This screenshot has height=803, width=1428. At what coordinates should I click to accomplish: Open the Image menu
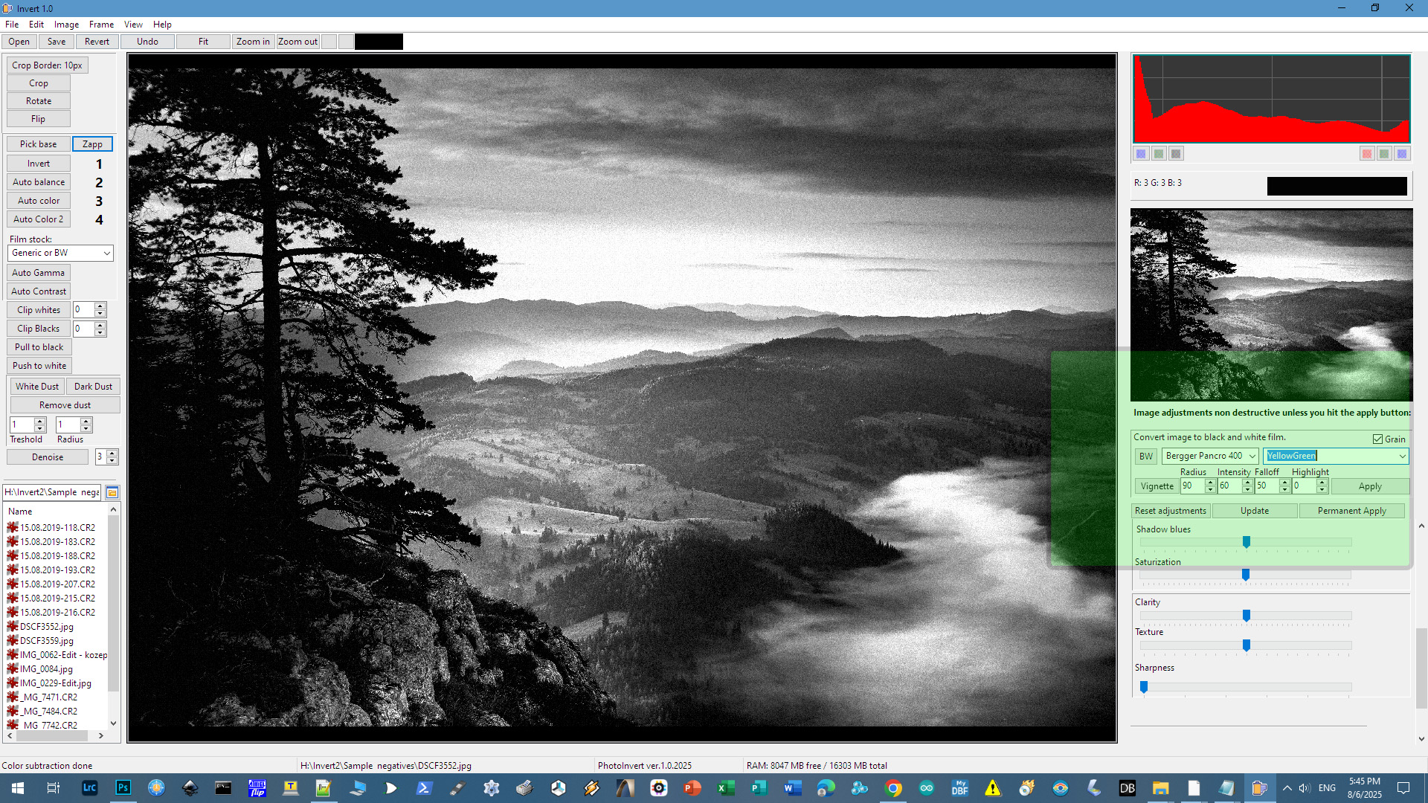(66, 25)
